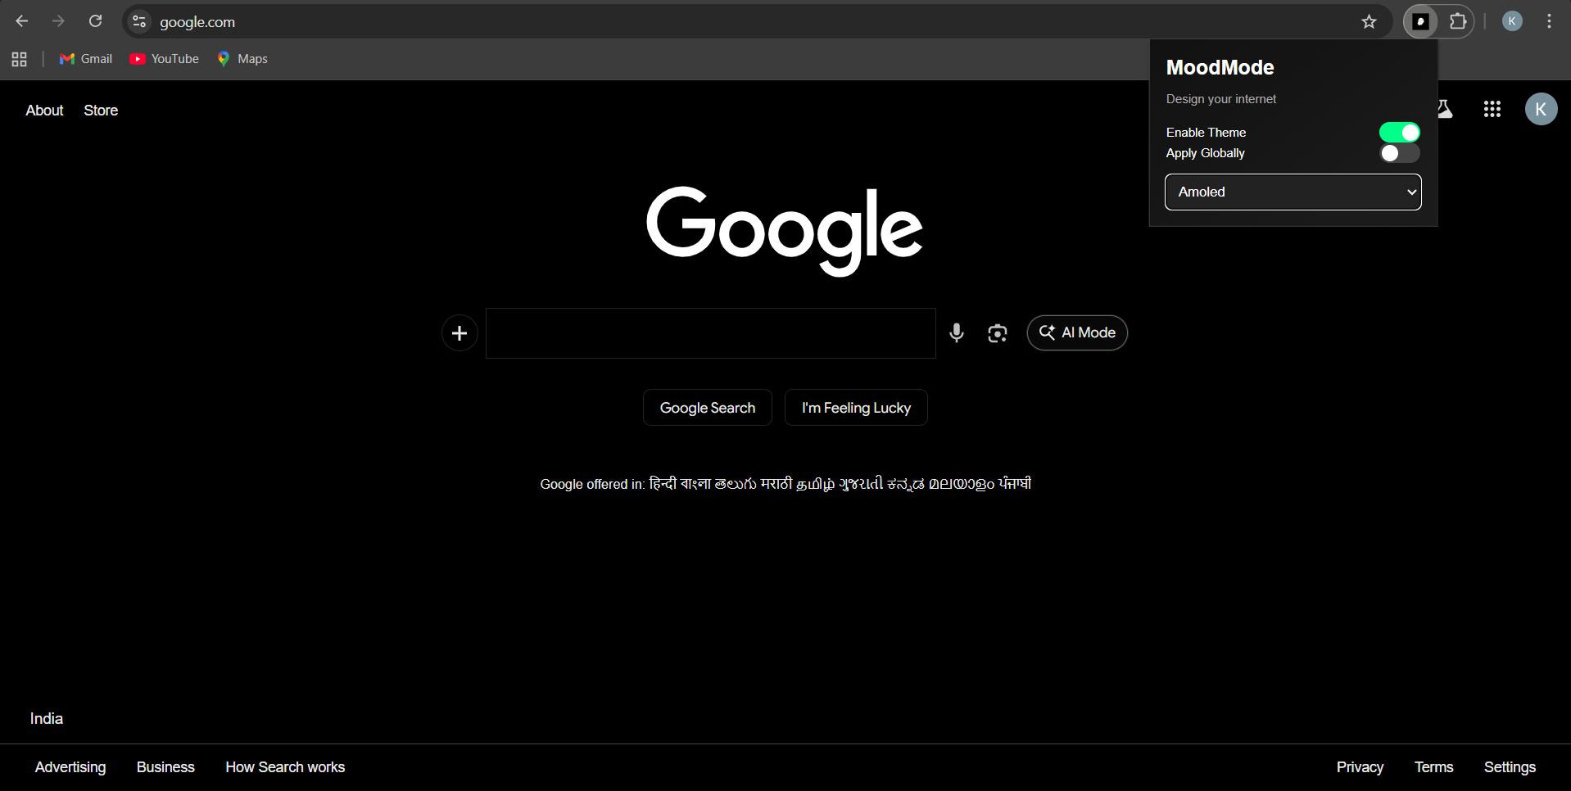Start voice search with the microphone icon
This screenshot has width=1571, height=791.
(x=956, y=333)
